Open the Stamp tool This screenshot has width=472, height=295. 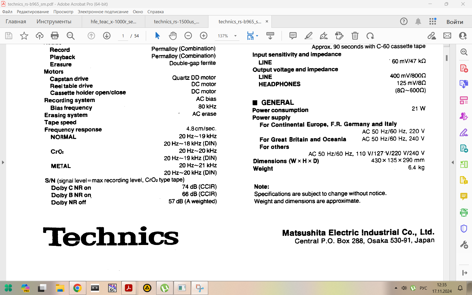click(339, 36)
